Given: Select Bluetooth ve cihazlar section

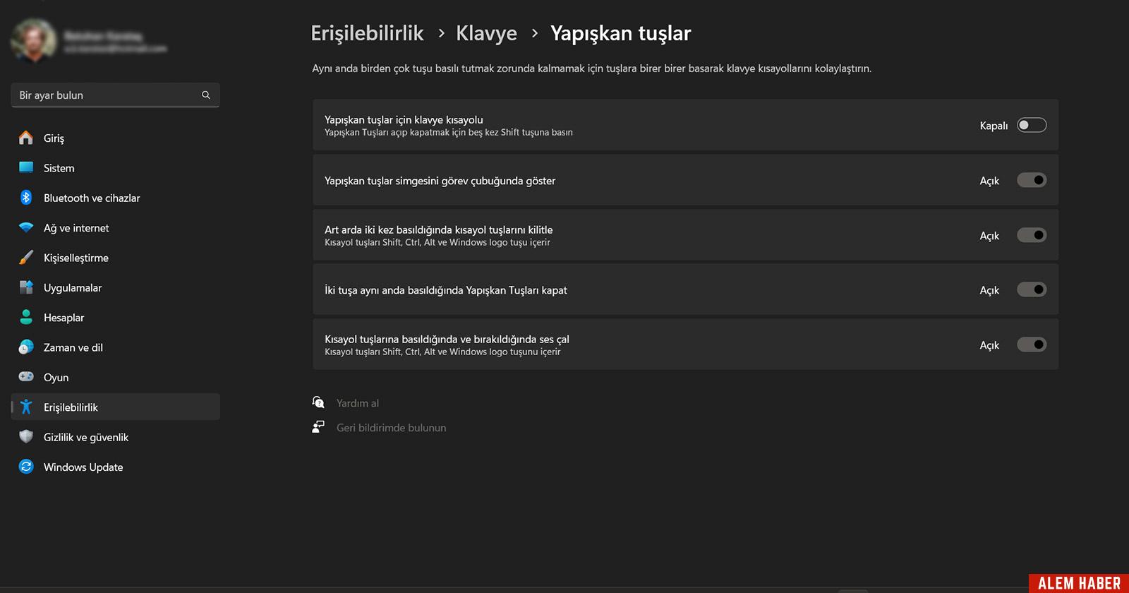Looking at the screenshot, I should click(115, 198).
